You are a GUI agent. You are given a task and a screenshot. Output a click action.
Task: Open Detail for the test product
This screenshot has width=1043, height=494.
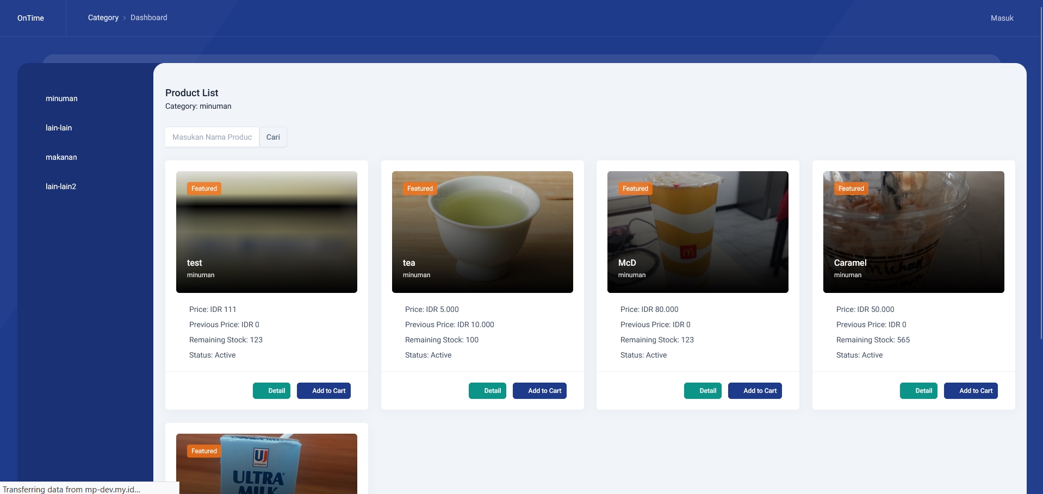tap(271, 390)
